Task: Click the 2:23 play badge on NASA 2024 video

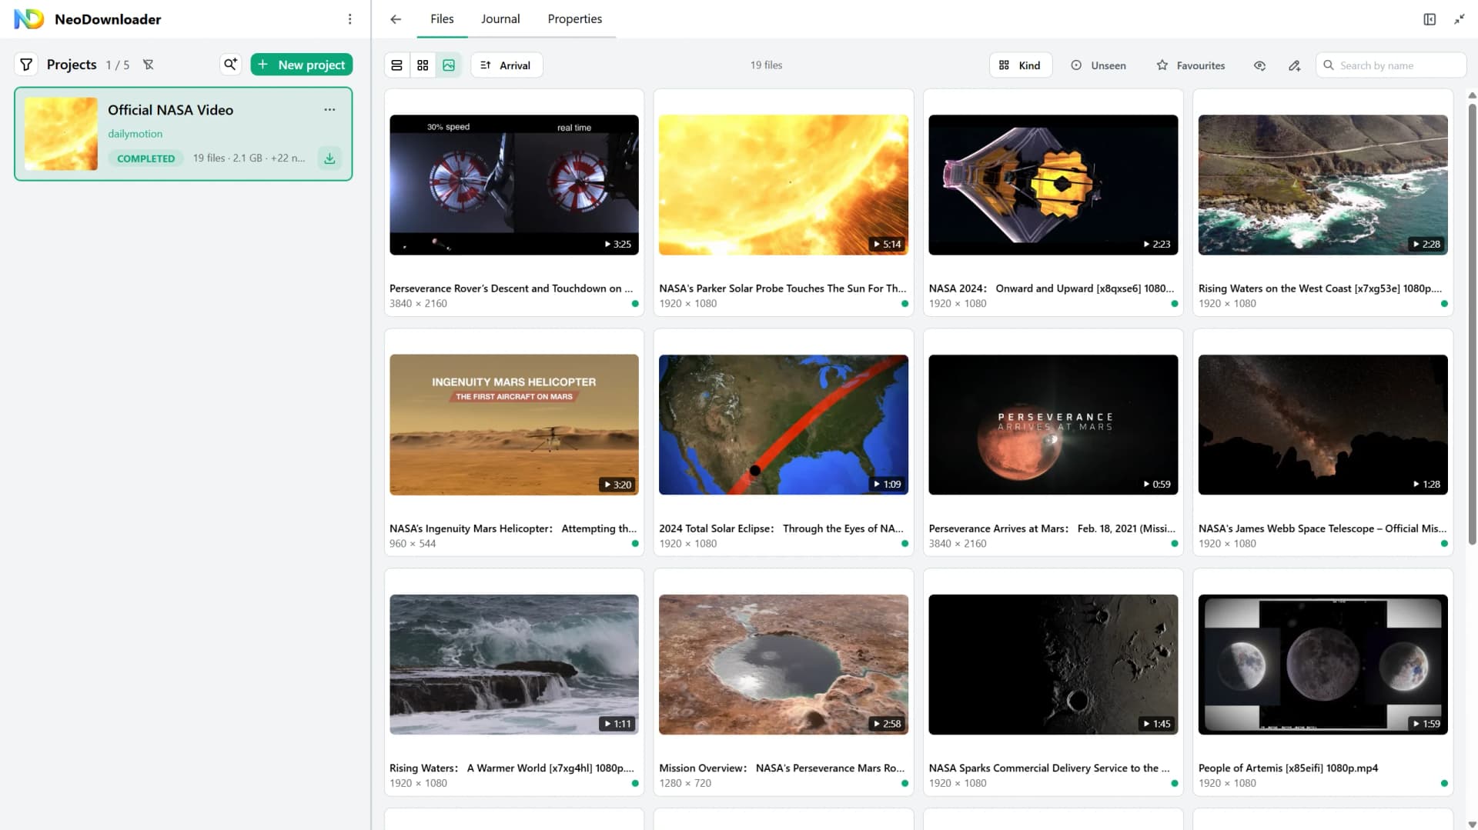Action: click(x=1156, y=245)
